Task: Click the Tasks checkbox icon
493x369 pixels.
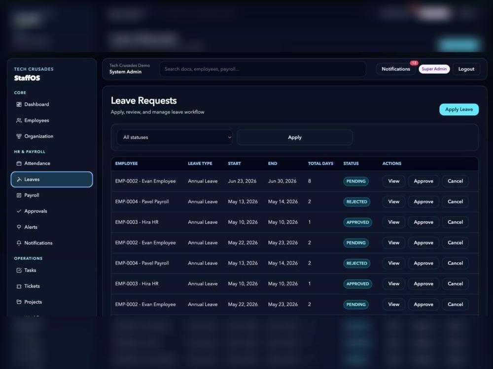Action: point(19,270)
